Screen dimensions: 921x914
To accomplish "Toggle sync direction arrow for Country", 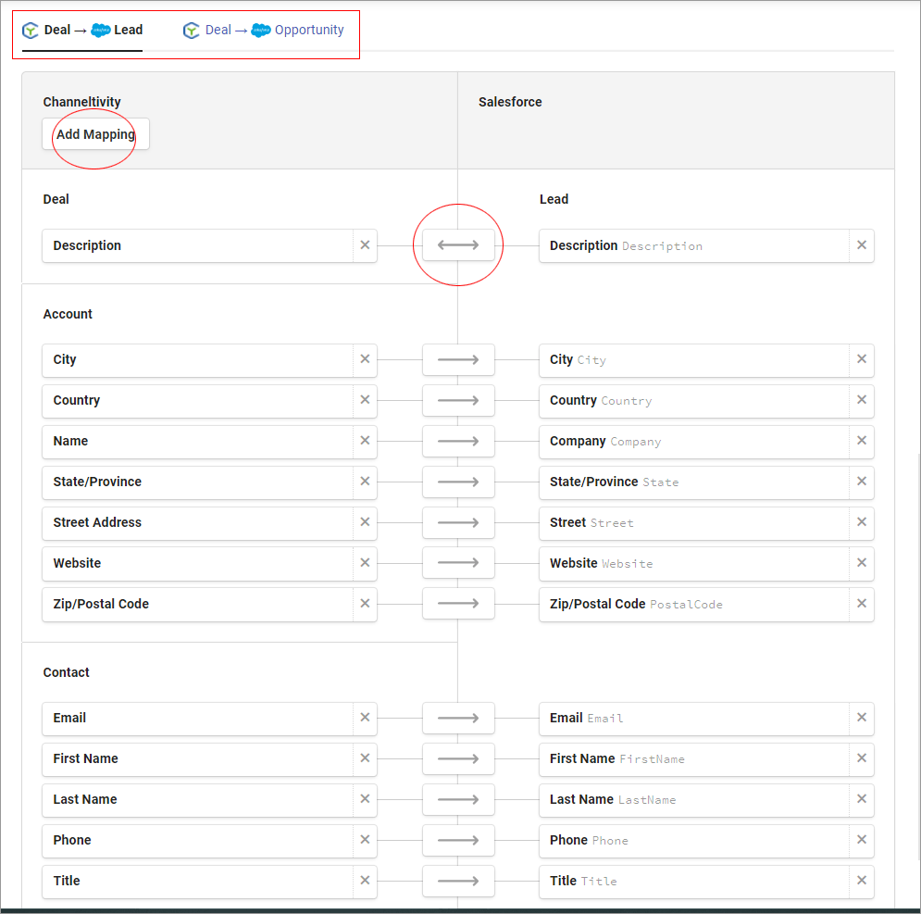I will [458, 400].
